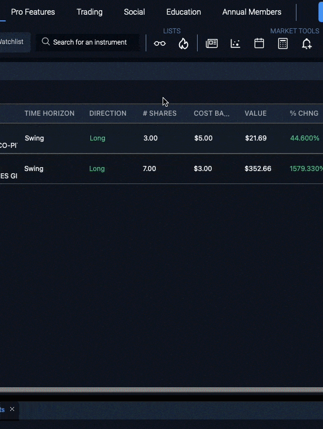Sort by the # SHARES column header
This screenshot has width=323, height=429.
point(160,113)
